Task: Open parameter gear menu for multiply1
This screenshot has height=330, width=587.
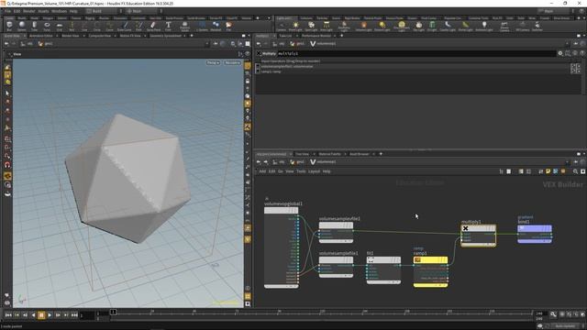Action: (560, 53)
